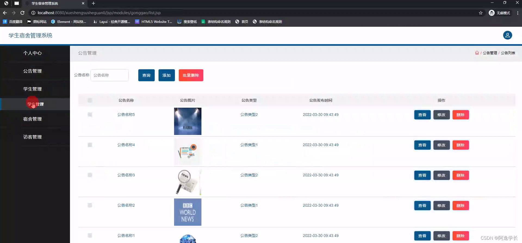The width and height of the screenshot is (522, 243).
Task: Click the browser address bar URL
Action: coord(99,13)
